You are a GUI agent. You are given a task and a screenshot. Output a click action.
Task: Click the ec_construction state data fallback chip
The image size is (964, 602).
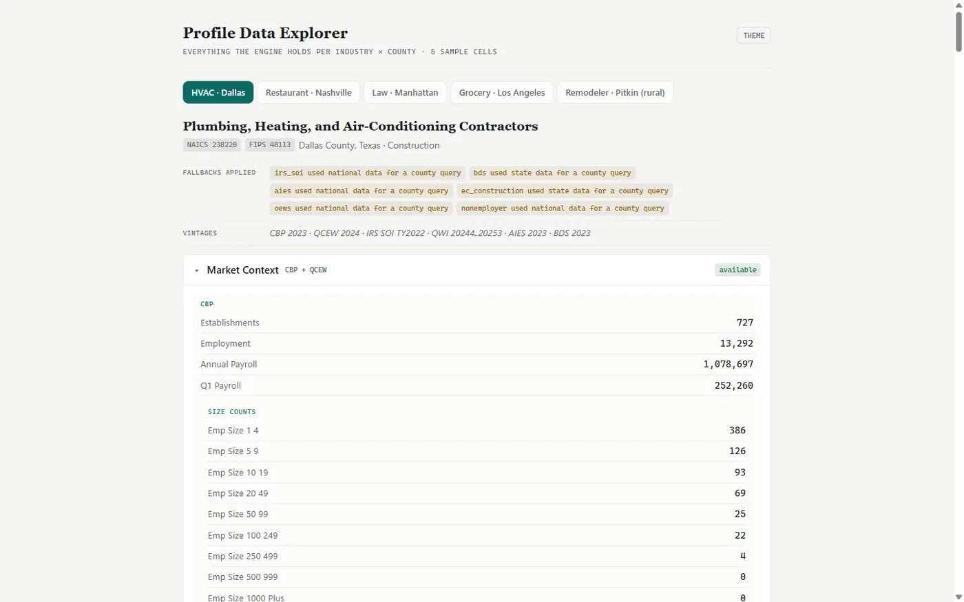[565, 191]
